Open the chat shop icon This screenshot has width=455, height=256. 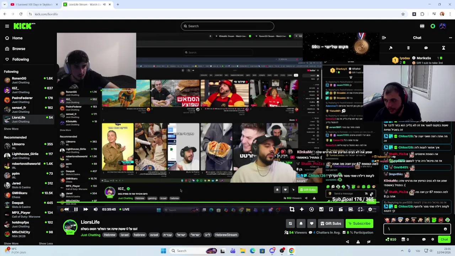click(403, 240)
